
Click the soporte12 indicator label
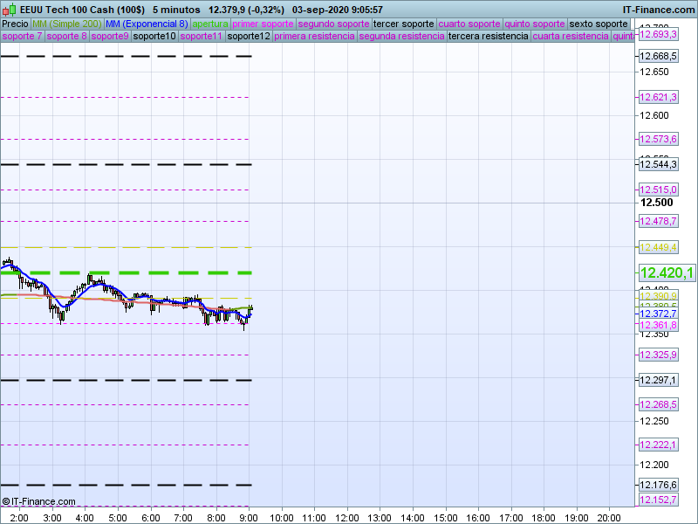point(249,37)
